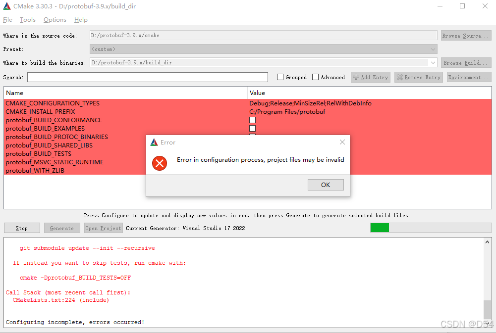Click the source code path field
The image size is (496, 333).
[263, 36]
